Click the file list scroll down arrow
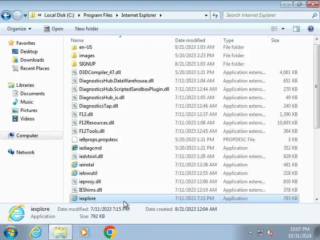 (316, 199)
